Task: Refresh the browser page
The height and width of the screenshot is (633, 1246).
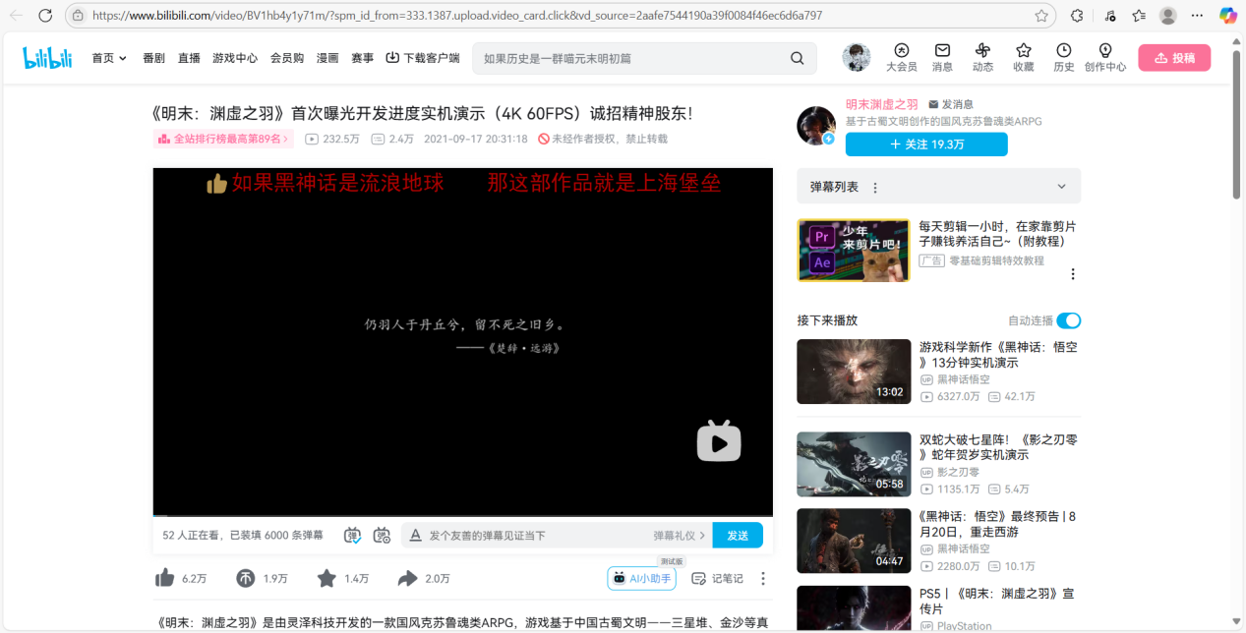Action: pos(45,16)
